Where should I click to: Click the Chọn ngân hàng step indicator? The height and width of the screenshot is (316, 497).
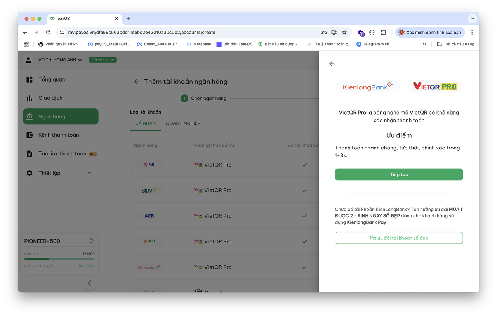tap(203, 98)
